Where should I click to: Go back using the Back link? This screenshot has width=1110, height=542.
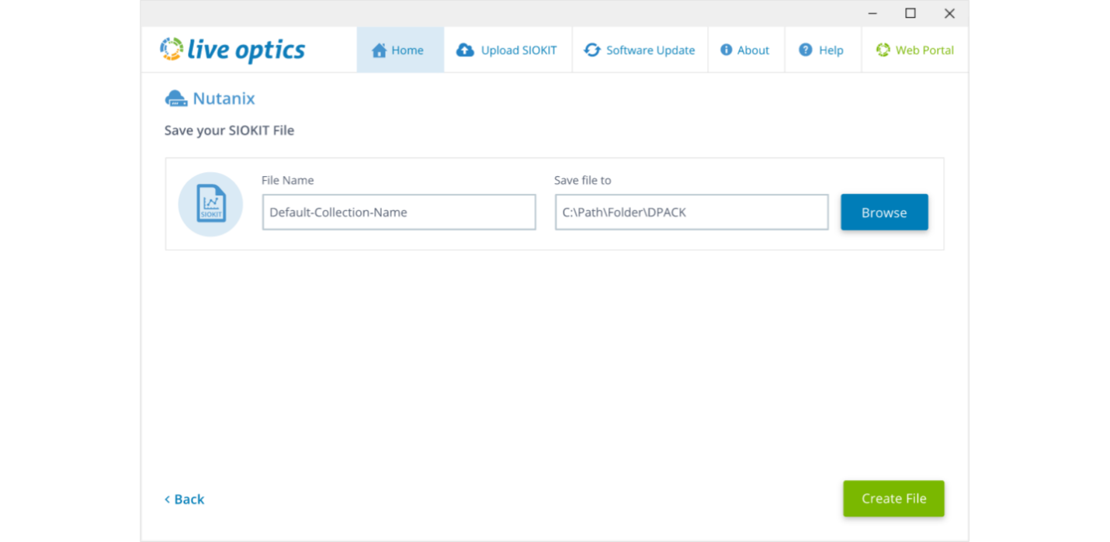(185, 499)
